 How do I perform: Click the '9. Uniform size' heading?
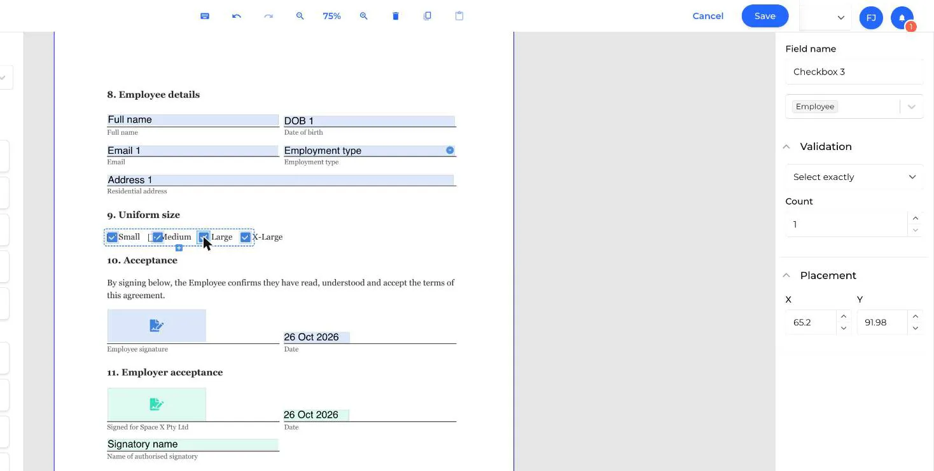pos(143,215)
